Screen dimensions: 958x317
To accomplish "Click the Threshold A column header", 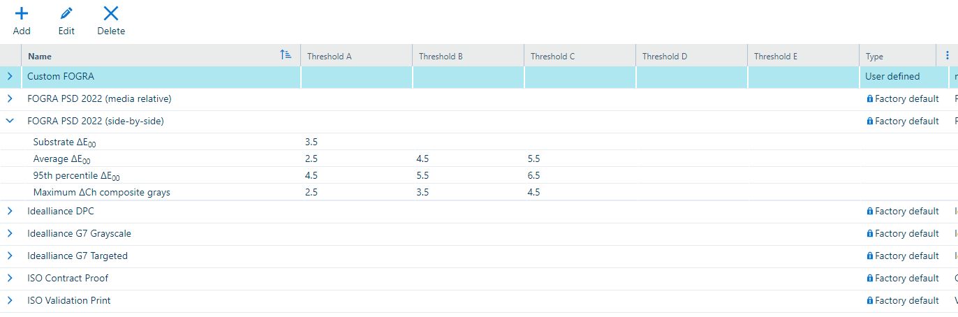I will (330, 57).
